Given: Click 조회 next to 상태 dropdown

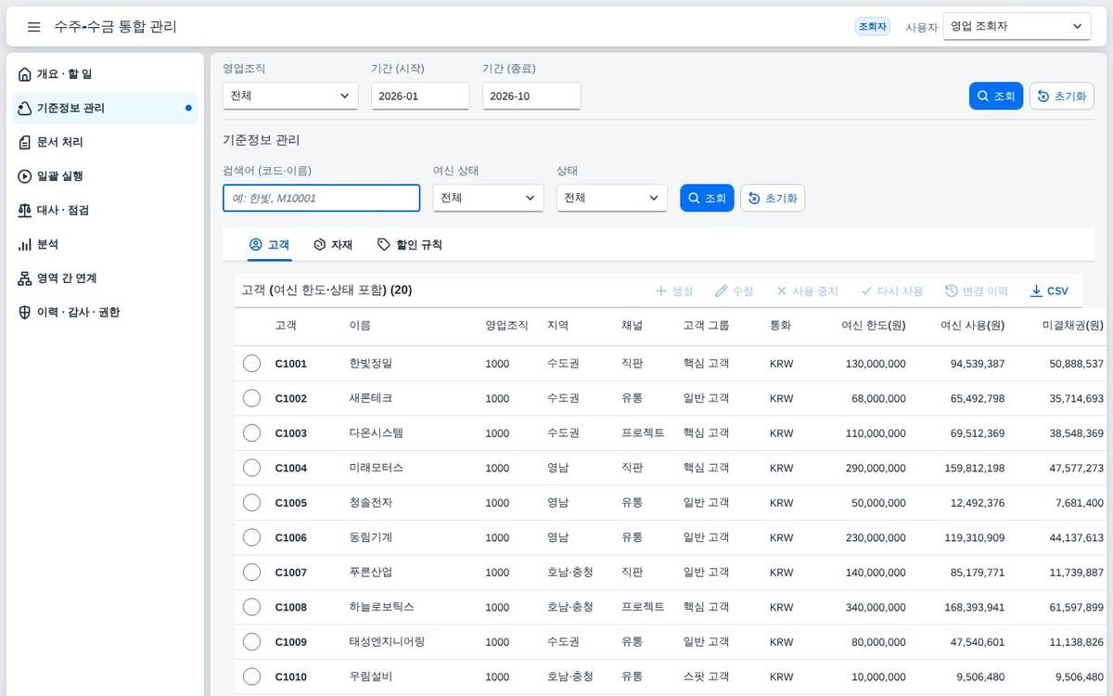Looking at the screenshot, I should 707,199.
